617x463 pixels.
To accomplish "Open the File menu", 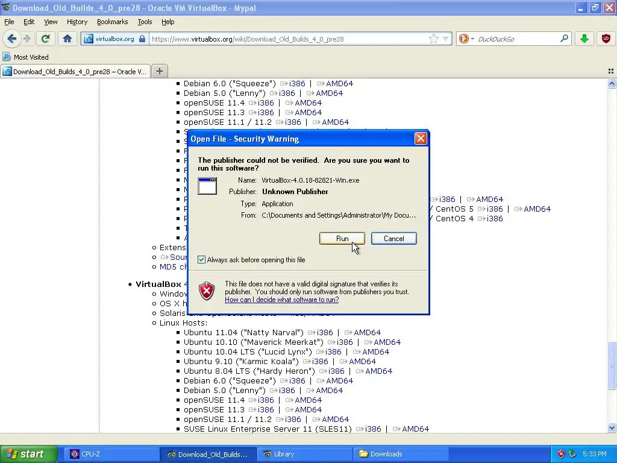I will point(9,22).
